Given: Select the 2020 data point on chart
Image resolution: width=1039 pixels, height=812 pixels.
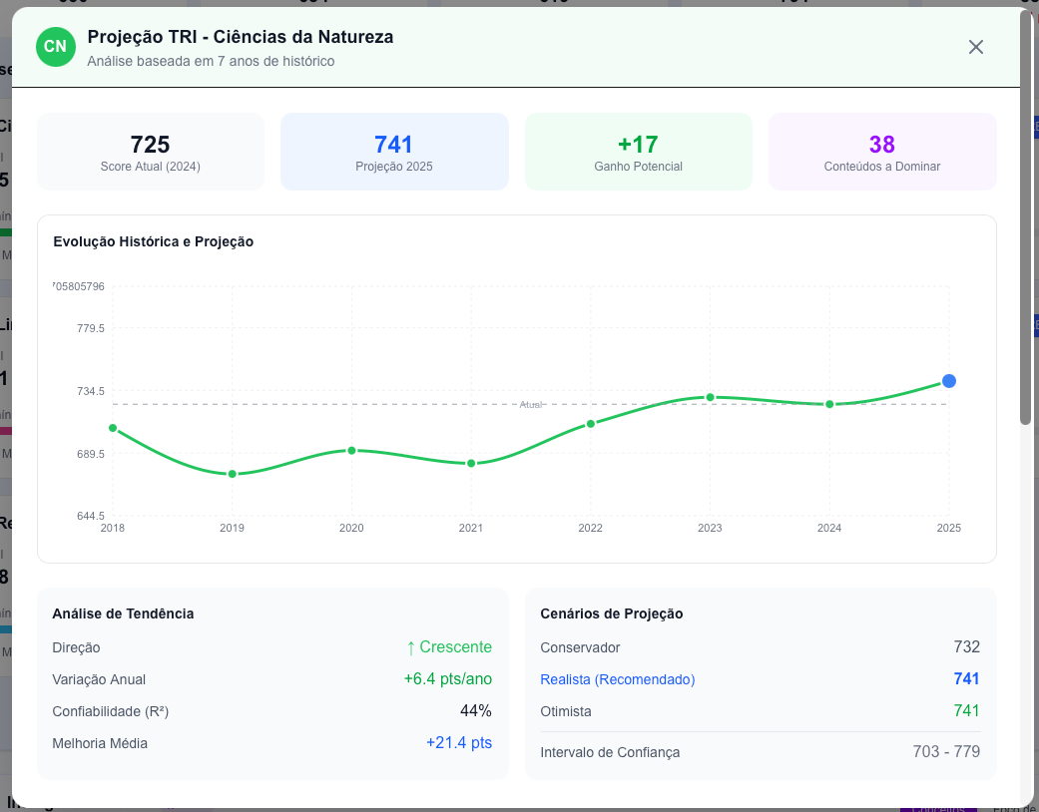Looking at the screenshot, I should (x=351, y=450).
